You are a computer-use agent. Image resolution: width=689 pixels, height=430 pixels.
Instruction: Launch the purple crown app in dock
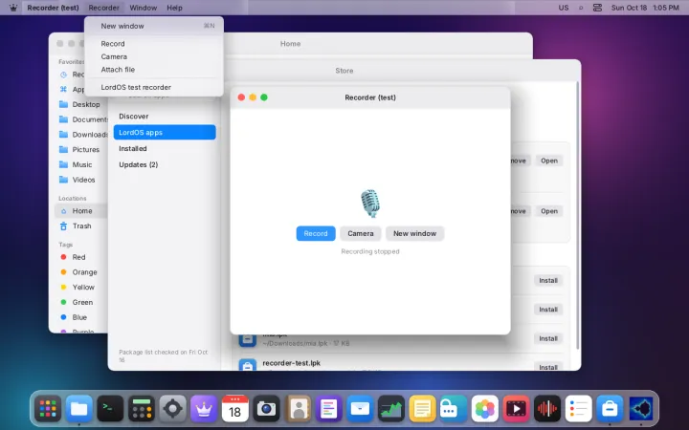tap(204, 409)
